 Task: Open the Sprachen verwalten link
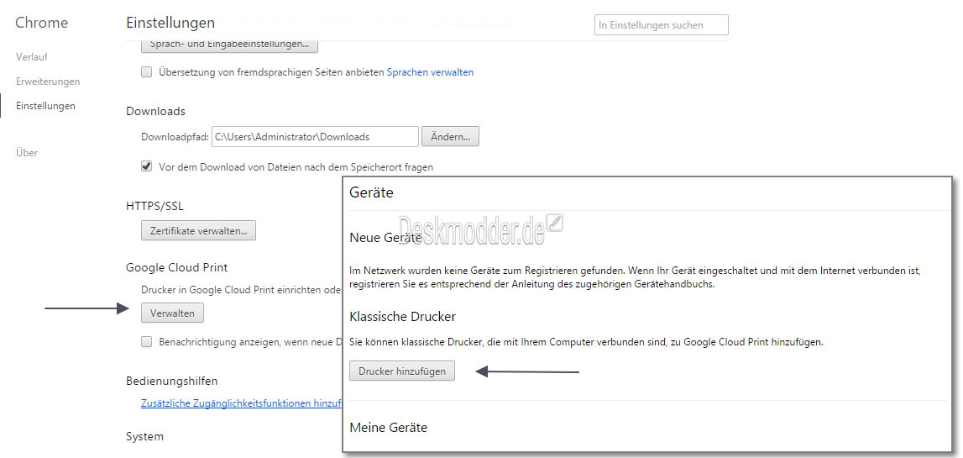pyautogui.click(x=430, y=72)
